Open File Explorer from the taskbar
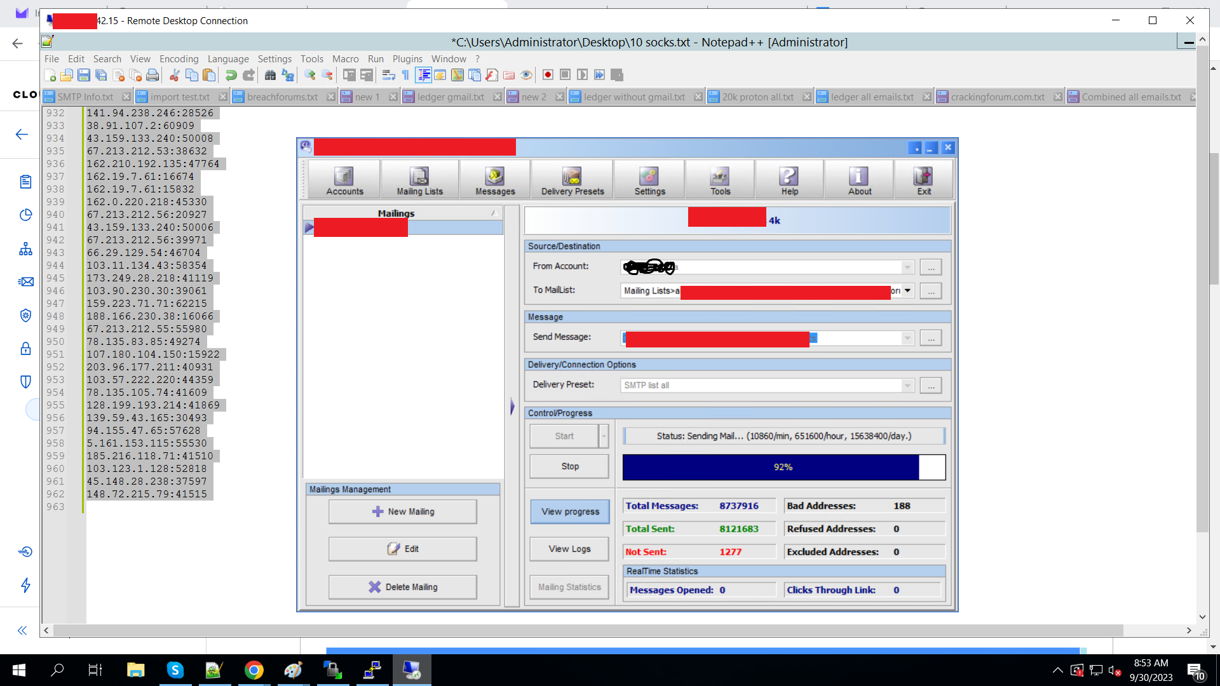 [136, 670]
